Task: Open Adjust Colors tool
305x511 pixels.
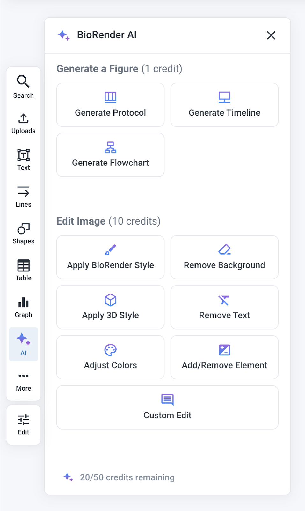Action: 110,357
